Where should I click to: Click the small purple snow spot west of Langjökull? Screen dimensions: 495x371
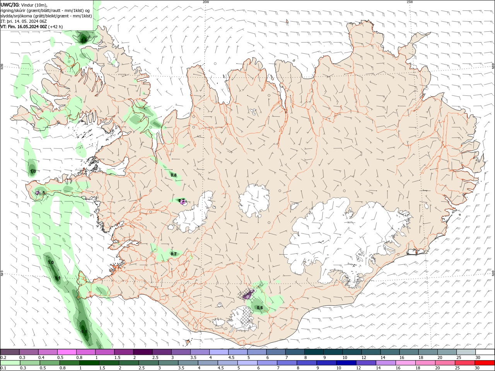[182, 201]
